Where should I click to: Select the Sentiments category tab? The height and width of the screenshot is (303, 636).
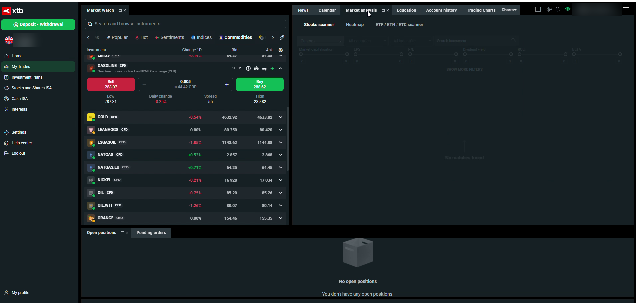tap(170, 38)
